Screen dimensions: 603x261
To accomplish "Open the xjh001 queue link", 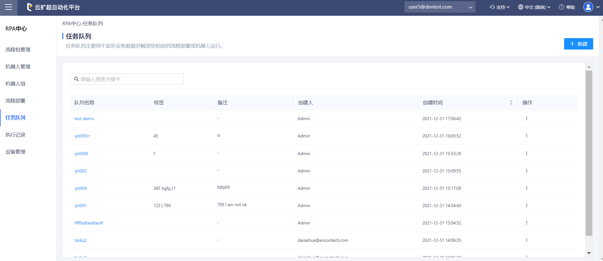I will (81, 206).
